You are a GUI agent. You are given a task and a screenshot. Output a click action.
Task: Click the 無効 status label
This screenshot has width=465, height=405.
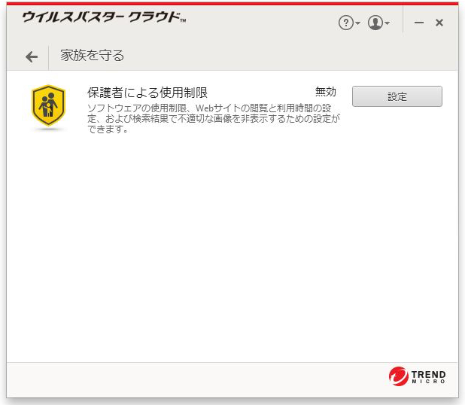pos(326,92)
